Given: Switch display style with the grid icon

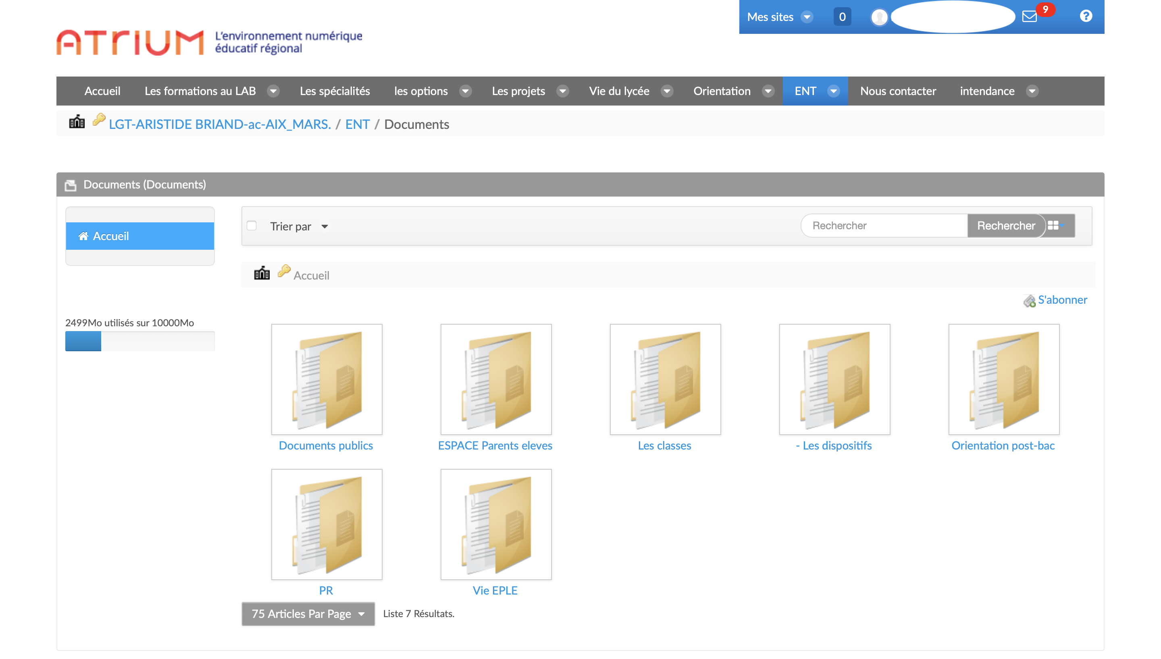Looking at the screenshot, I should click(x=1055, y=226).
